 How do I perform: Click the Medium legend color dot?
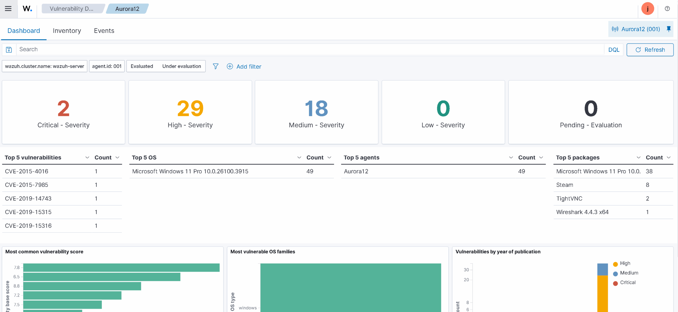tap(615, 273)
